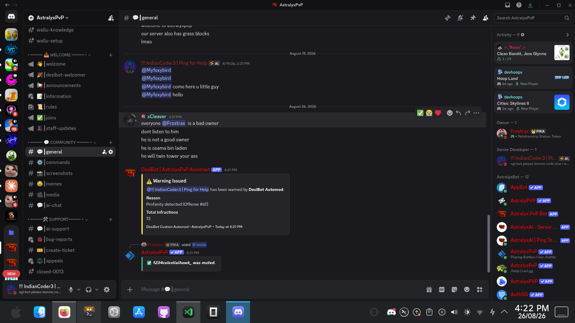Image resolution: width=575 pixels, height=323 pixels.
Task: Show pinned messages in general channel
Action: point(473,18)
